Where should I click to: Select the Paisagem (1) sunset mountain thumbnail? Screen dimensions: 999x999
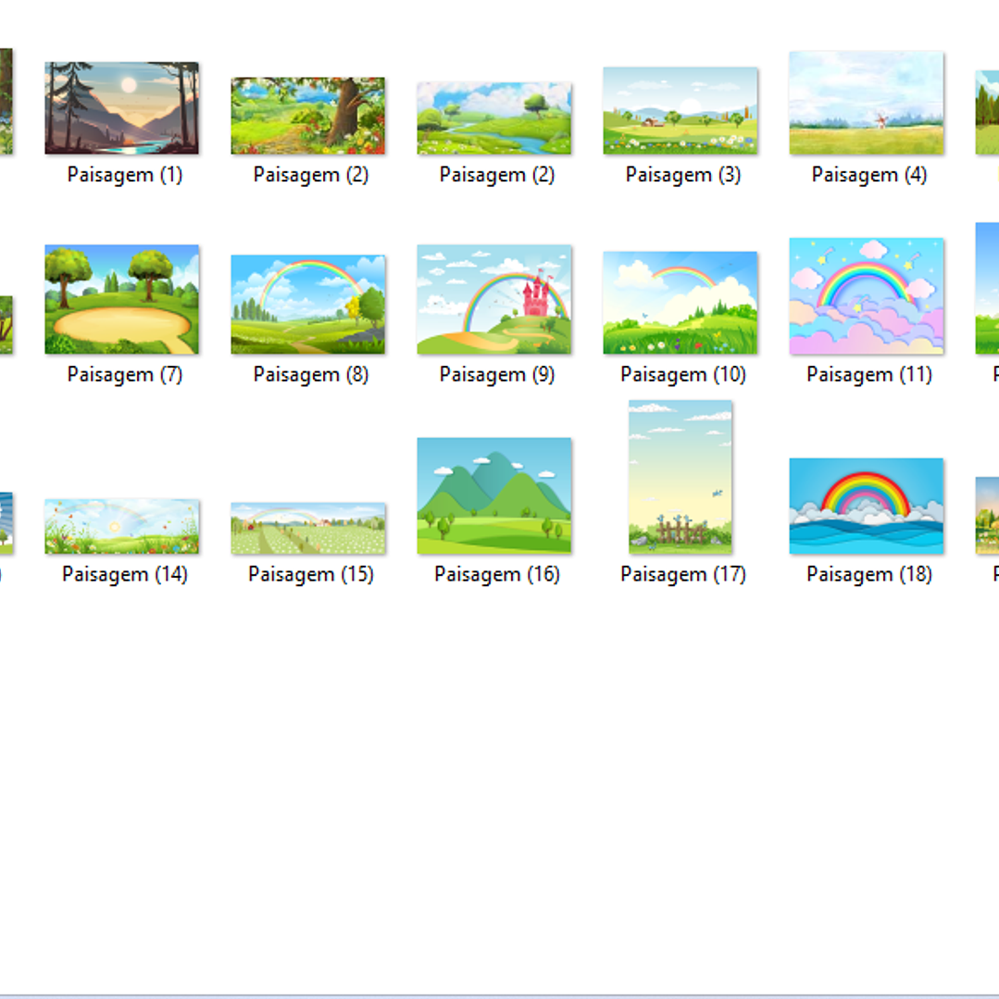pyautogui.click(x=121, y=107)
